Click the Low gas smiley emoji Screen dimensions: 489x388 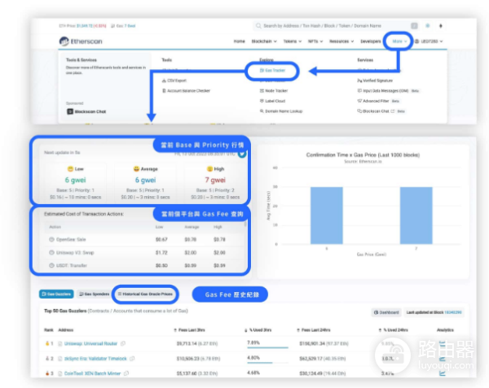click(70, 169)
